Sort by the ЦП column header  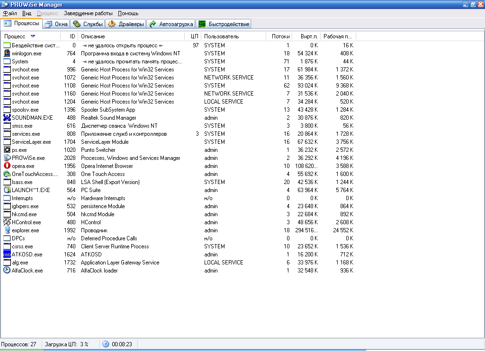pyautogui.click(x=193, y=36)
